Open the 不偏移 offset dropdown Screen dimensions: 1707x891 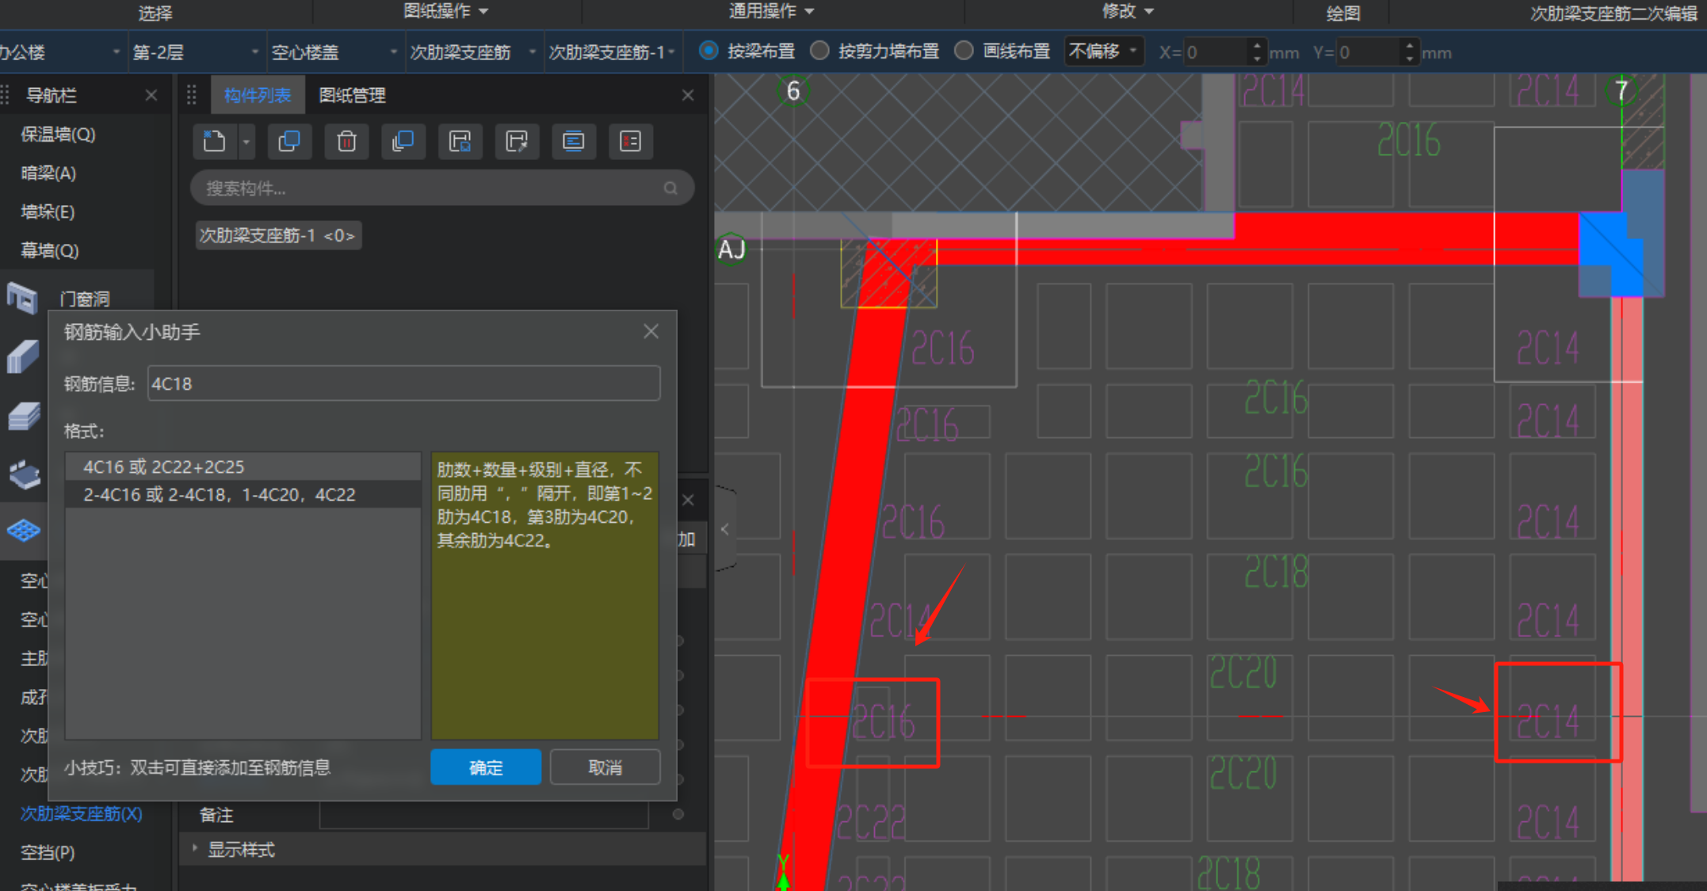1103,51
